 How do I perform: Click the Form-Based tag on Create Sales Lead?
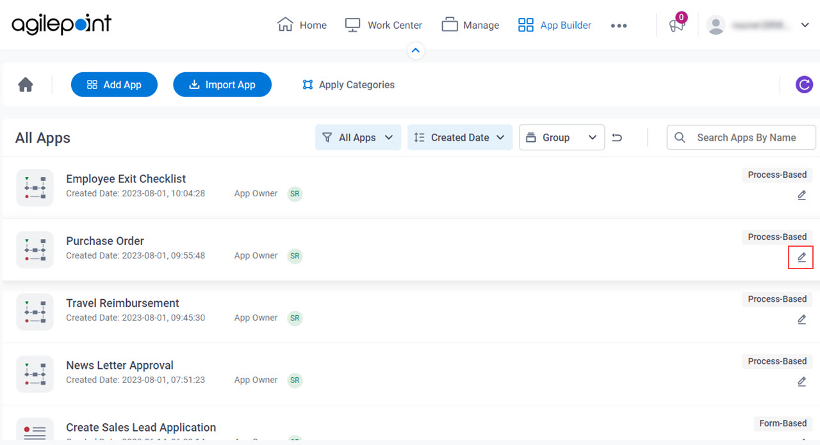(x=783, y=423)
